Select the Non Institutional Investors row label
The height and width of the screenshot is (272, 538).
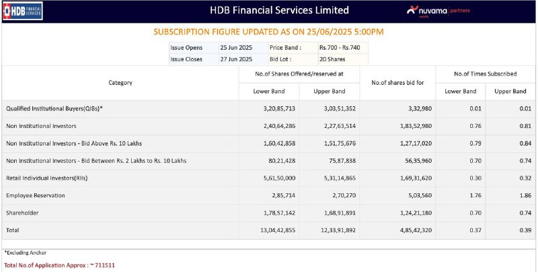[x=41, y=126]
